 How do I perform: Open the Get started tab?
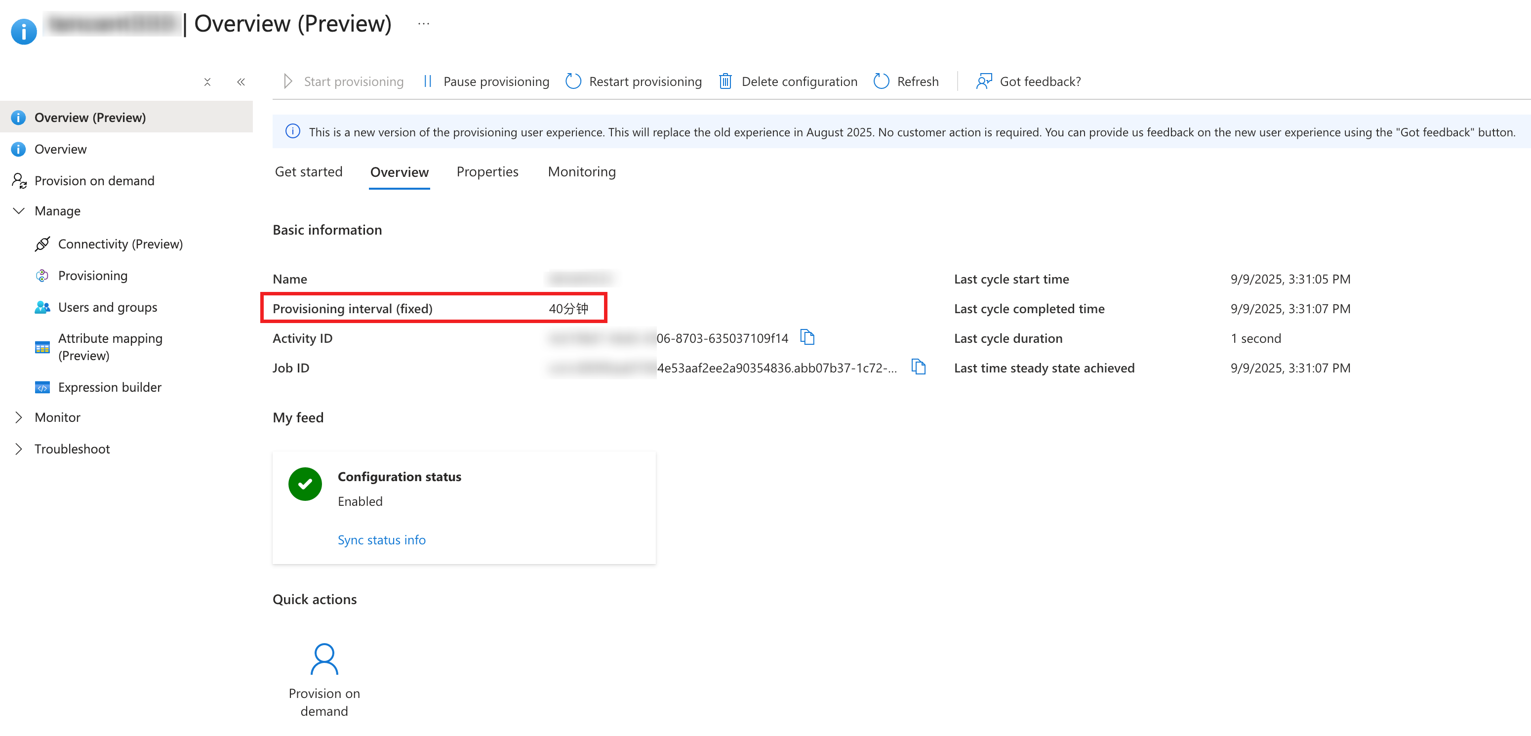pos(309,172)
